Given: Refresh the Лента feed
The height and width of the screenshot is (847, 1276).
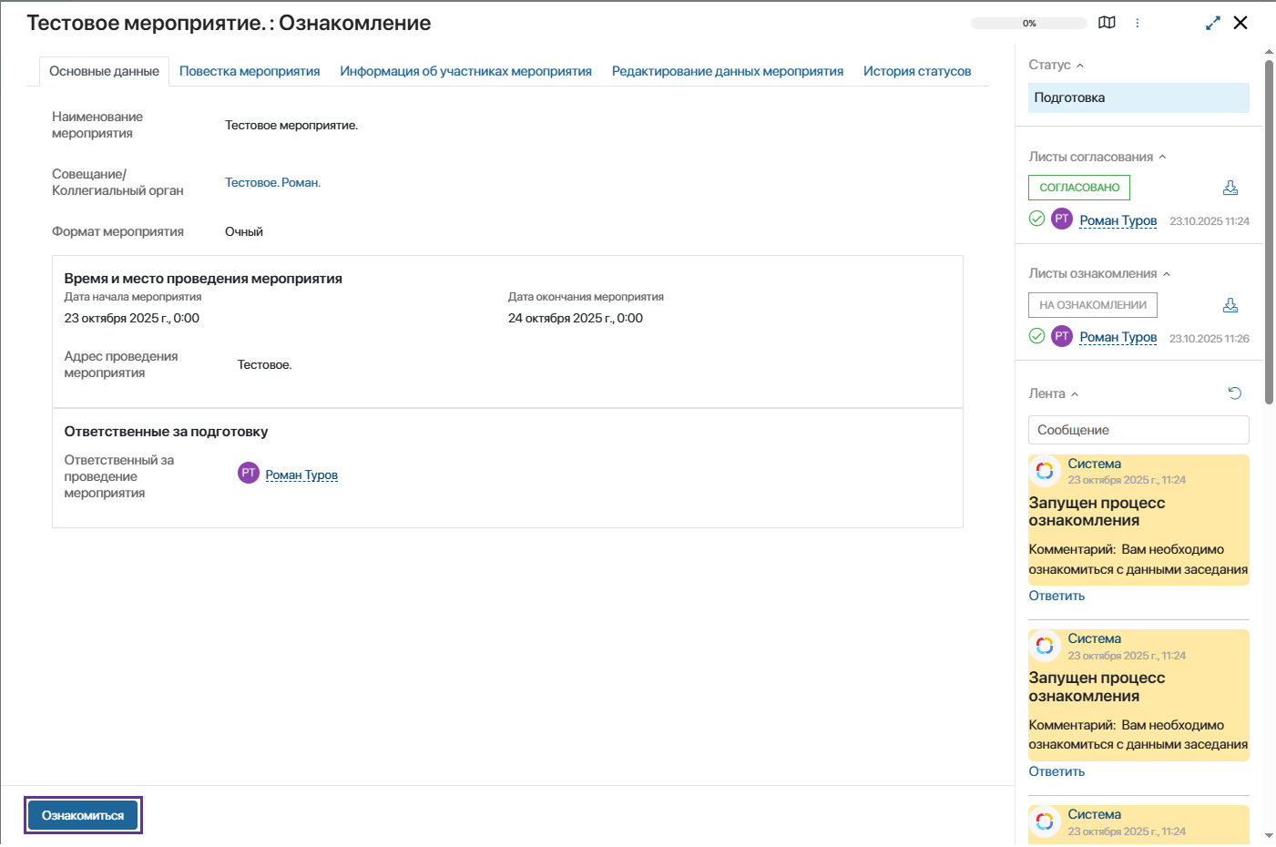Looking at the screenshot, I should pyautogui.click(x=1234, y=393).
